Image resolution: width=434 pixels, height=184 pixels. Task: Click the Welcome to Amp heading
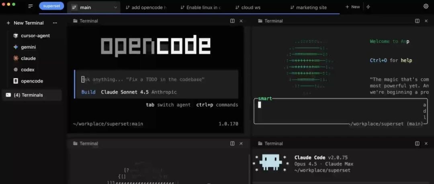tap(389, 41)
